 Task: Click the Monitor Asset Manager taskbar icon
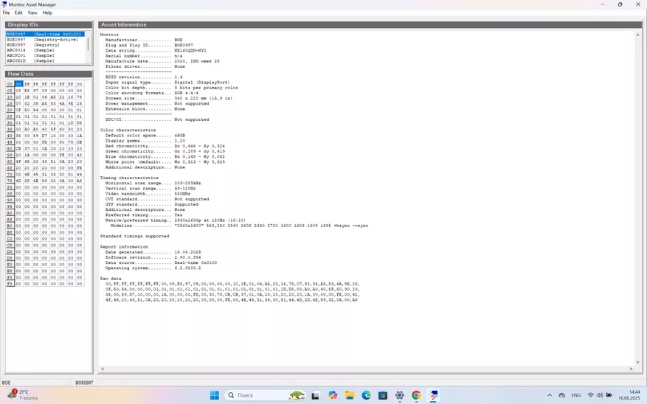point(433,395)
